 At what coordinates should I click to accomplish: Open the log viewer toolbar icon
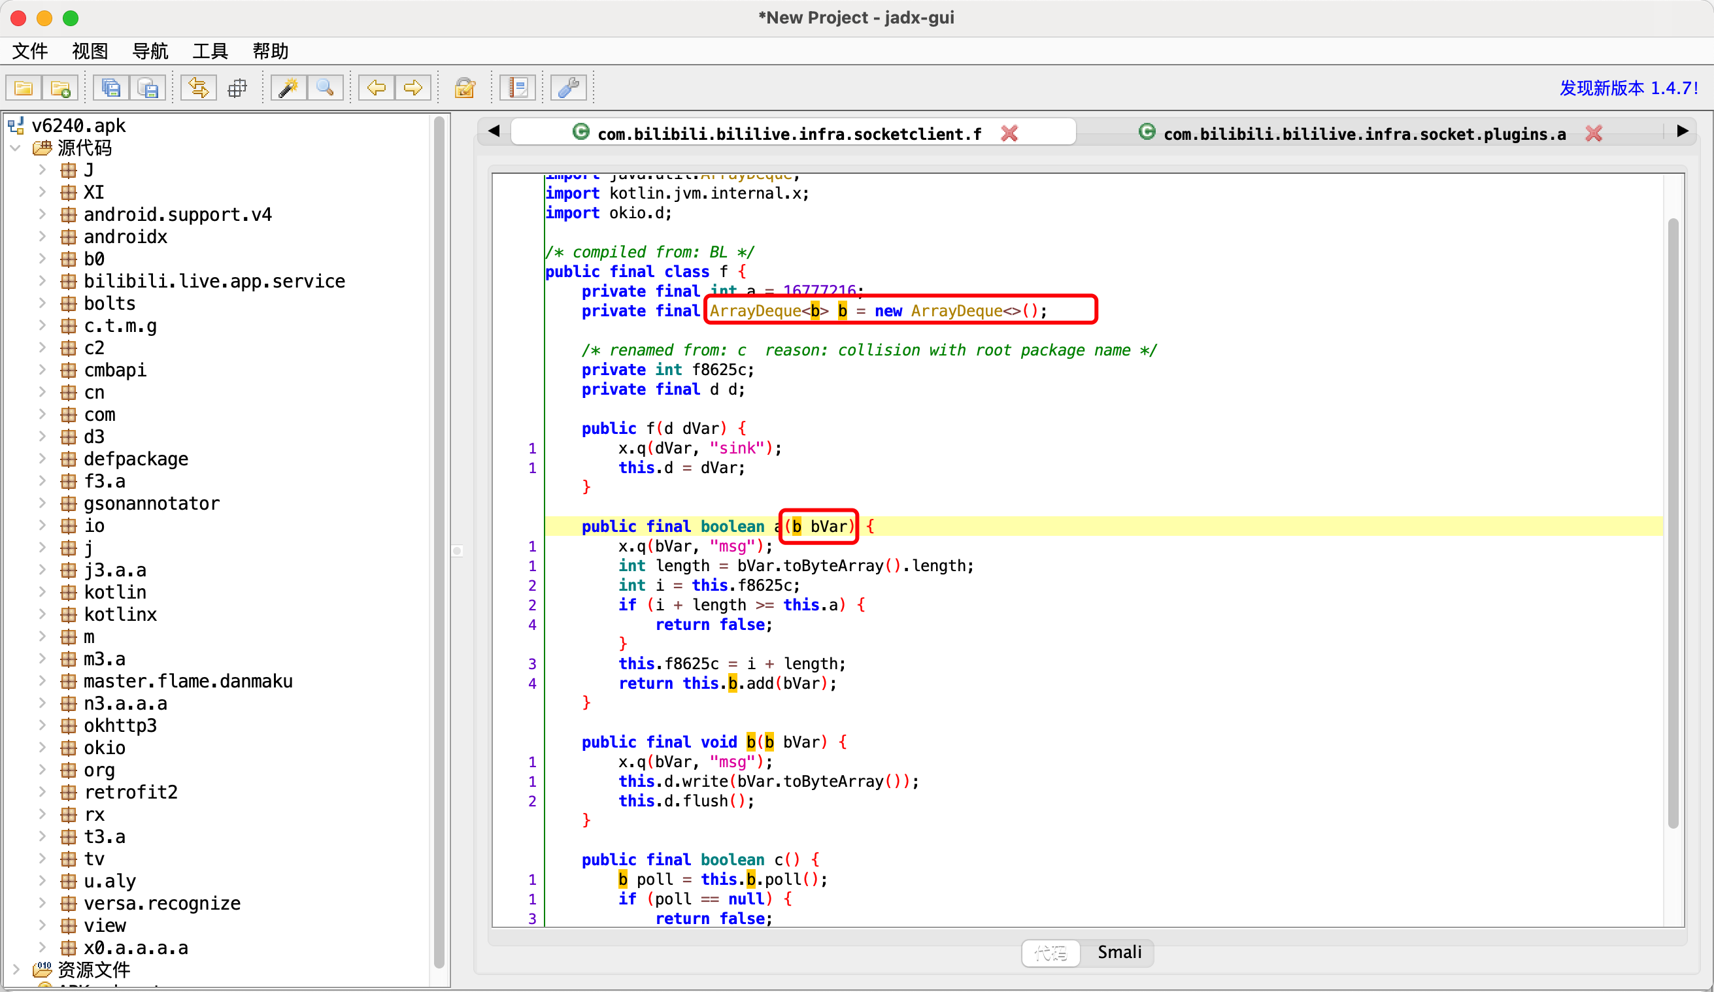tap(518, 88)
